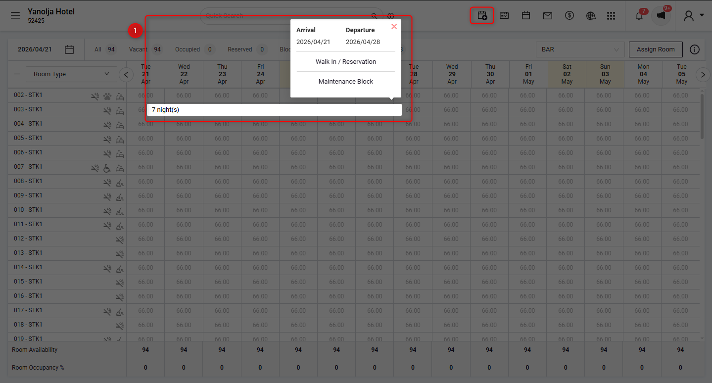Open the plain calendar icon in header
Image resolution: width=712 pixels, height=383 pixels.
[526, 16]
